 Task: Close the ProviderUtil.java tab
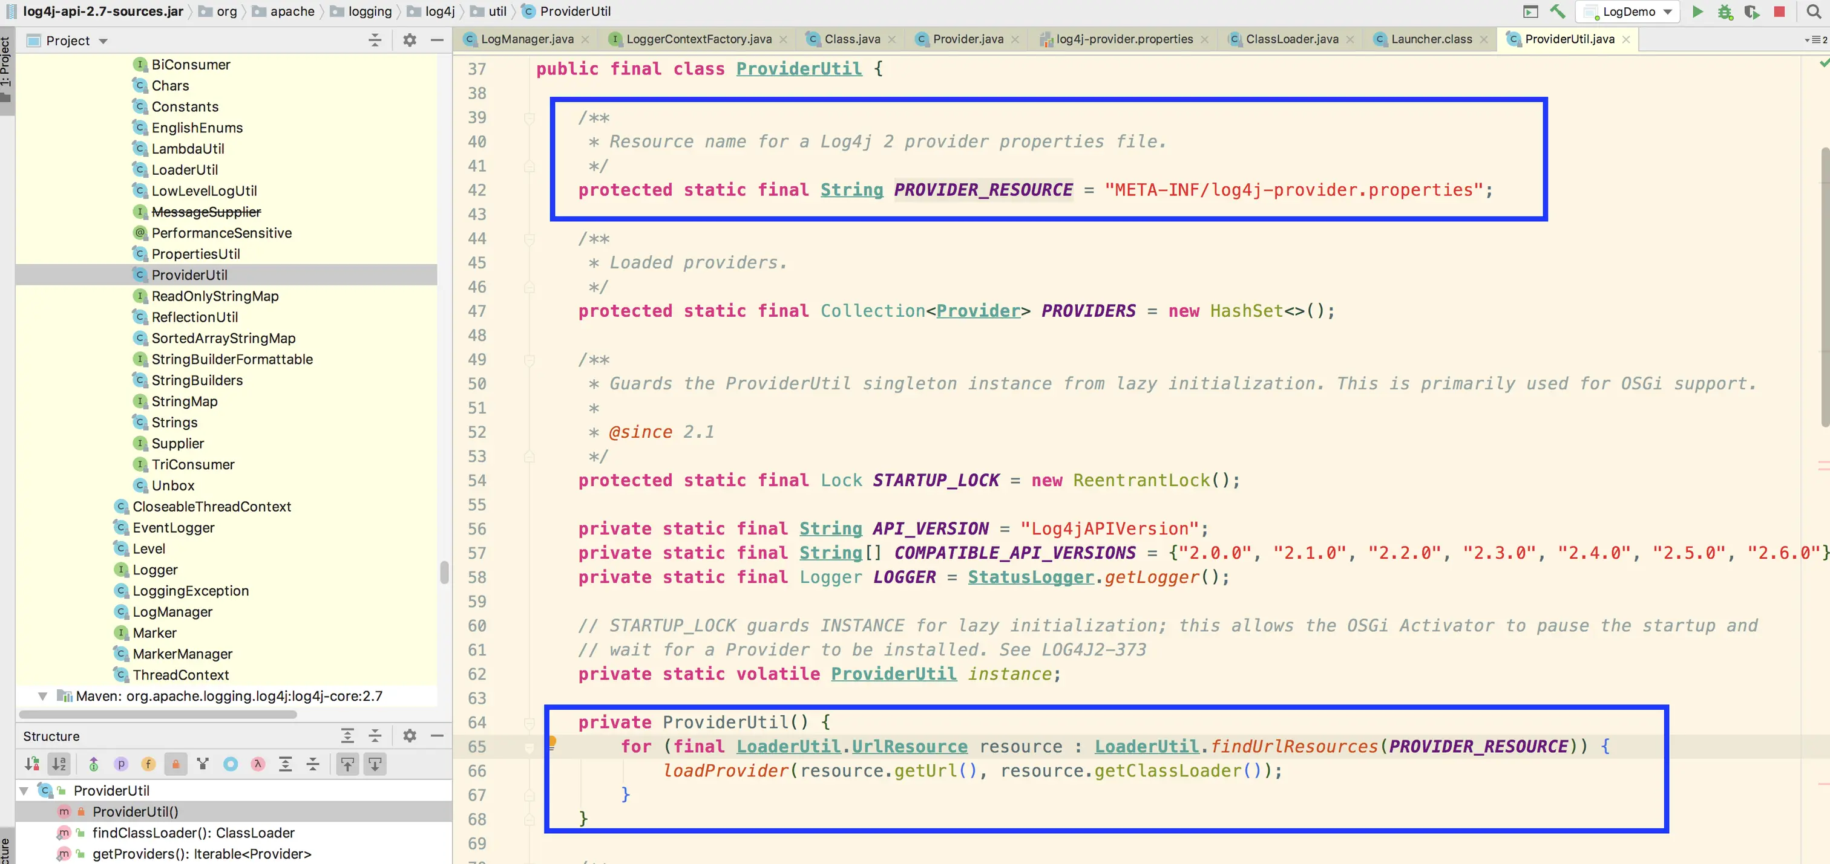1625,40
